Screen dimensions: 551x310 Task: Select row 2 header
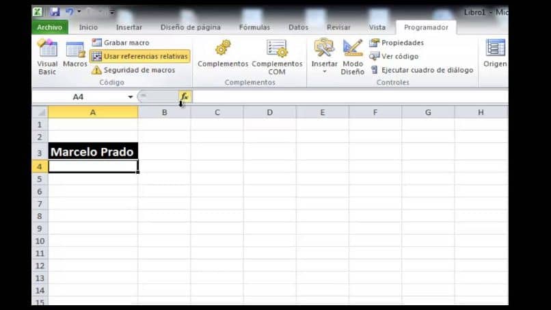tap(40, 137)
